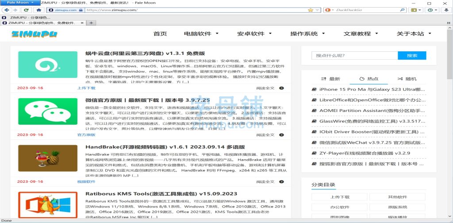The image size is (453, 223).
Task: Focus the DuckDuckGo search field
Action: 367,10
